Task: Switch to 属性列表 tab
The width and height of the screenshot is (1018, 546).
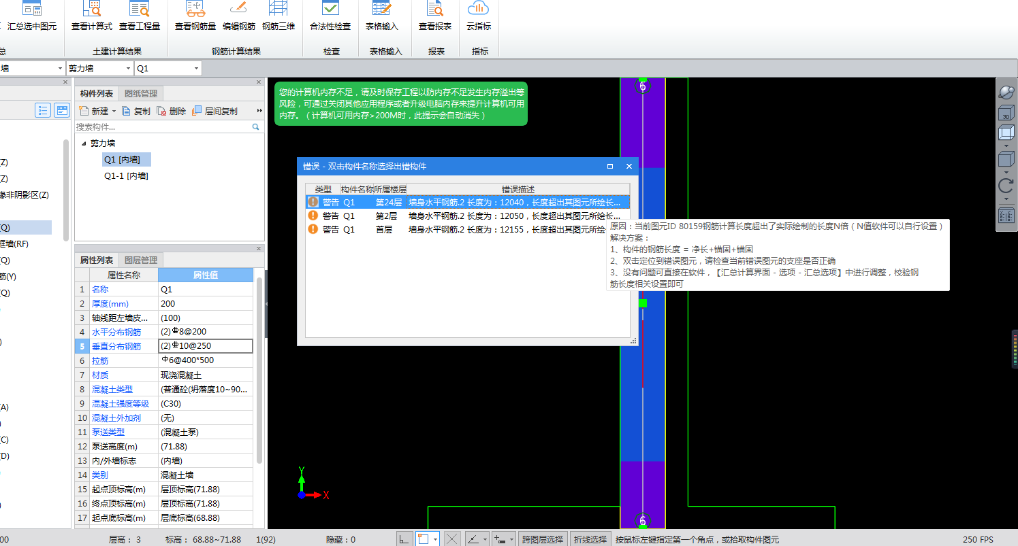Action: click(96, 260)
